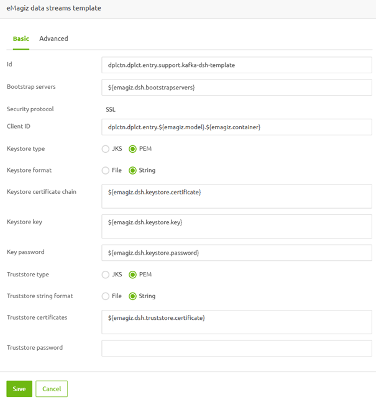Click the Id input field
Viewport: 376px width, 400px height.
(237, 65)
